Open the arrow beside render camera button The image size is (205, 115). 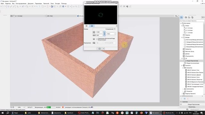[104, 49]
